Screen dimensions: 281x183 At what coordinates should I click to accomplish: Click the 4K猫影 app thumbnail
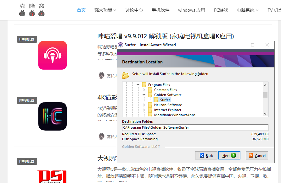pyautogui.click(x=53, y=116)
